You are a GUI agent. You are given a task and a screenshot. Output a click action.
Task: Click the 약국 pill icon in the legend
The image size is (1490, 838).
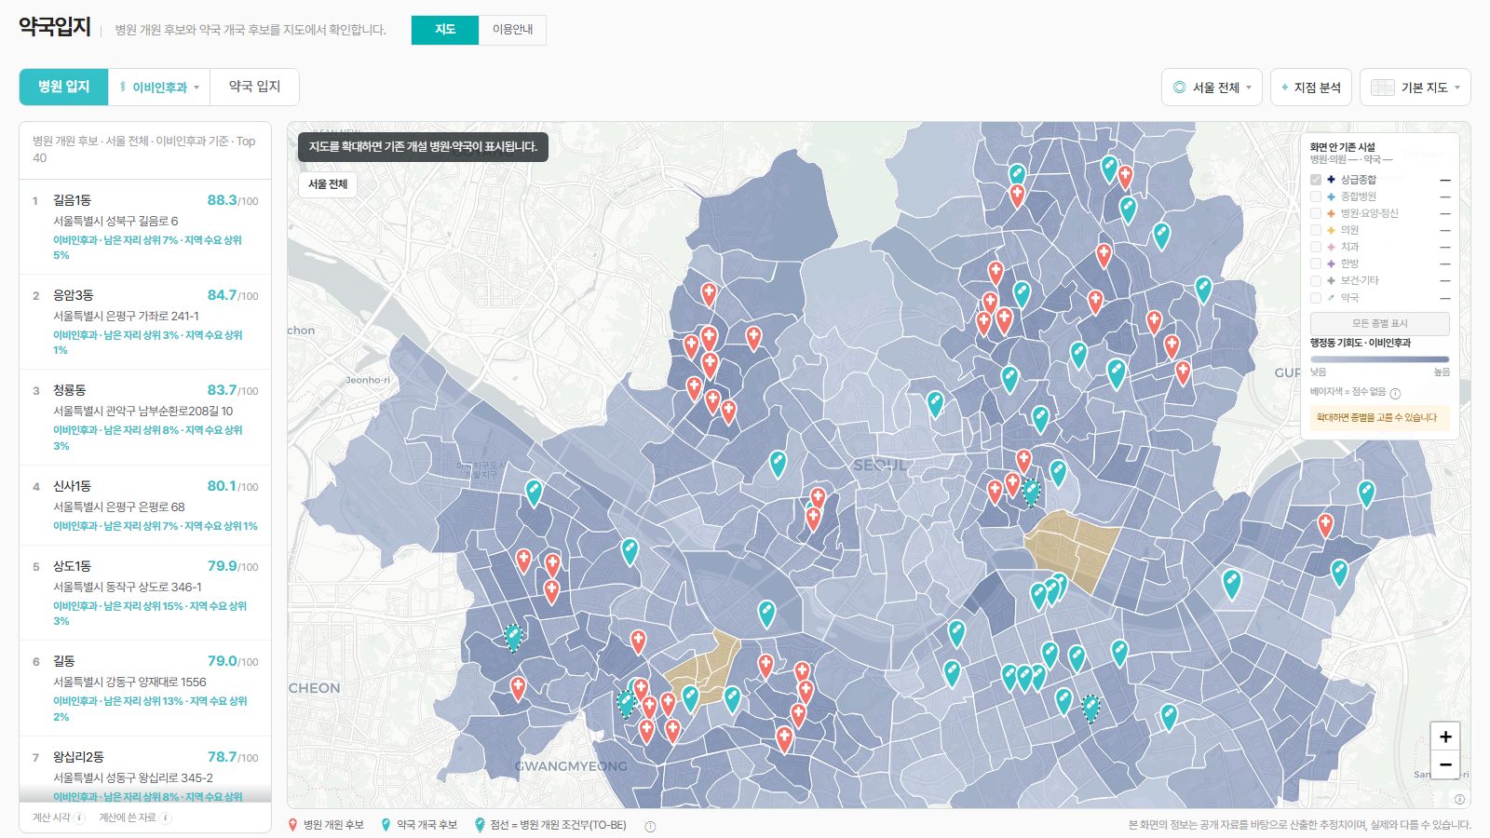(x=1331, y=298)
